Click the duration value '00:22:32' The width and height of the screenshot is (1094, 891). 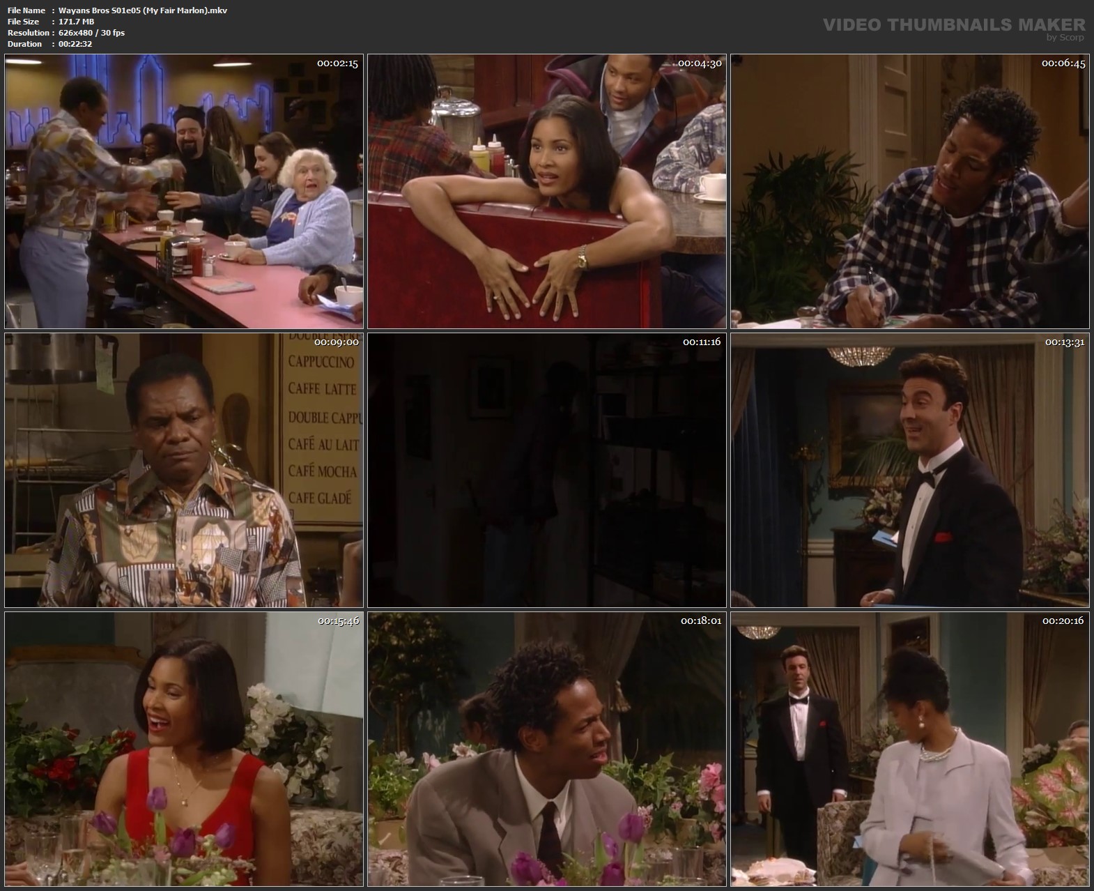(75, 44)
